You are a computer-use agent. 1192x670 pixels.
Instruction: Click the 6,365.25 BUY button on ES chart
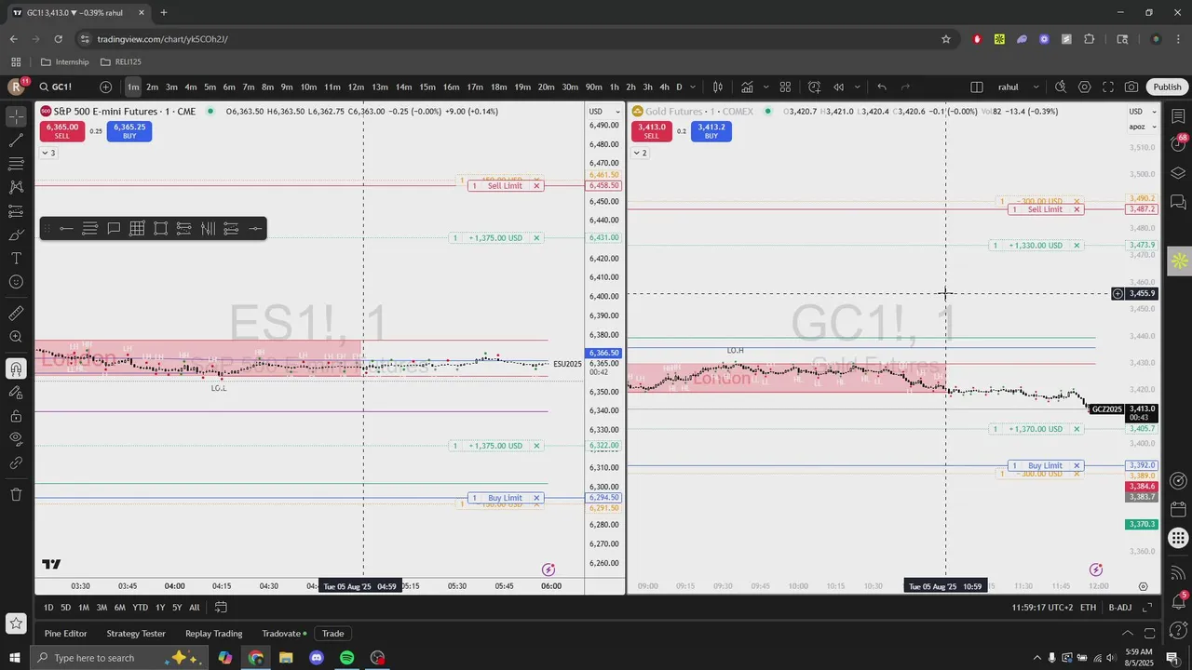click(x=129, y=131)
